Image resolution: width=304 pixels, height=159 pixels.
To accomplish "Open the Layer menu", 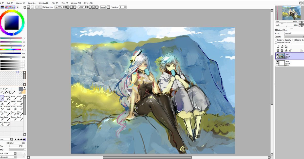I will pos(32,3).
